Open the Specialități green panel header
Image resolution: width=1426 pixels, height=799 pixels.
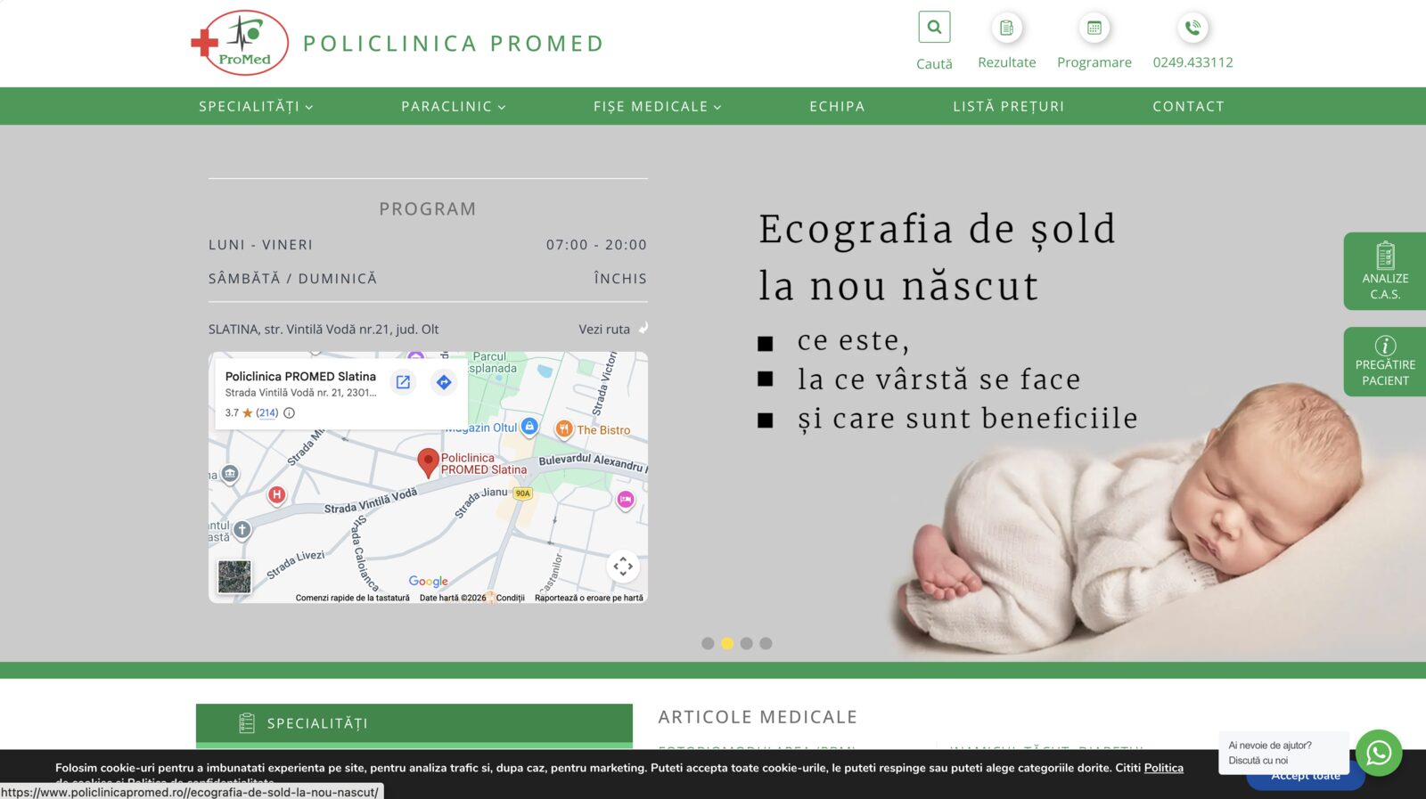[414, 723]
